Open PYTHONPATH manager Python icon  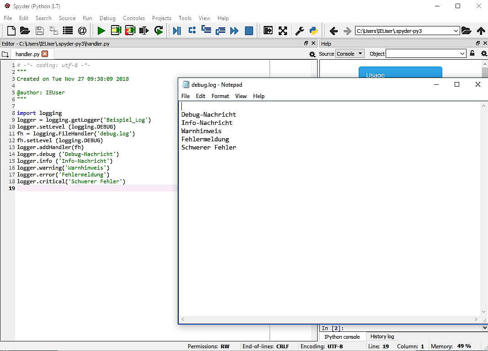[x=313, y=31]
